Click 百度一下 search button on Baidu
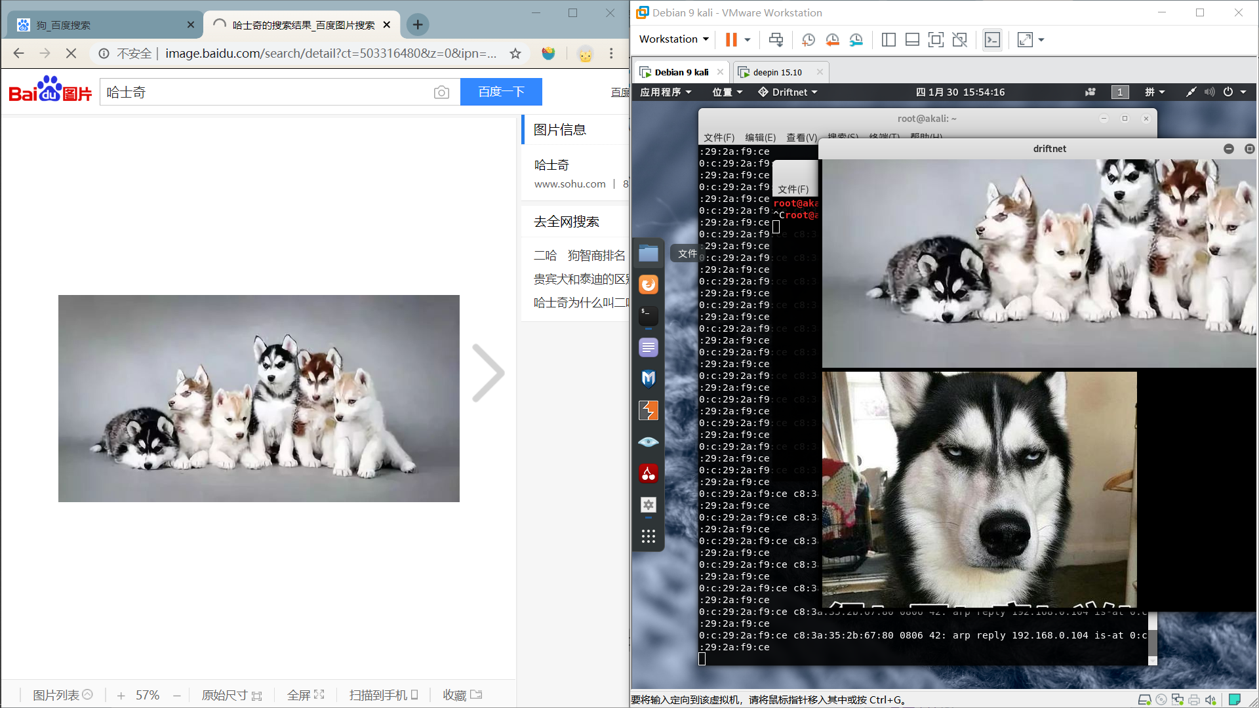Image resolution: width=1259 pixels, height=708 pixels. [501, 92]
